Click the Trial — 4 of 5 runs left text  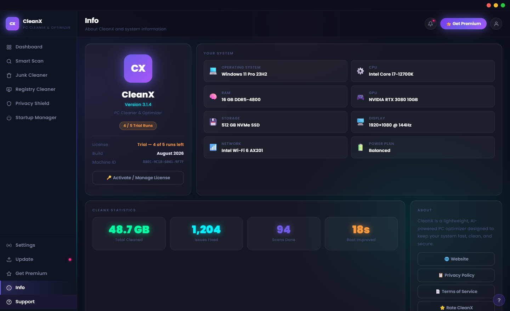(x=160, y=145)
